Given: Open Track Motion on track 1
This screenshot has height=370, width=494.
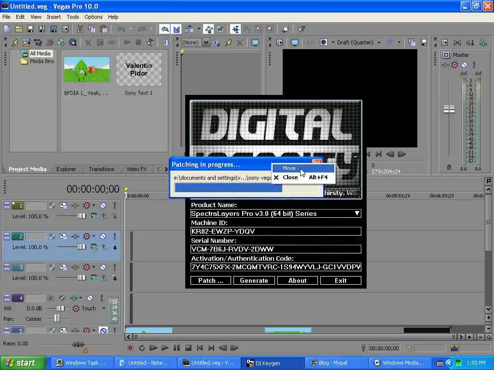Looking at the screenshot, I should pos(63,205).
